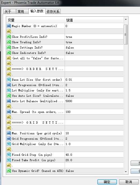Open Show Indicators Info value dropdown
This screenshot has height=185, width=140.
(x=94, y=53)
